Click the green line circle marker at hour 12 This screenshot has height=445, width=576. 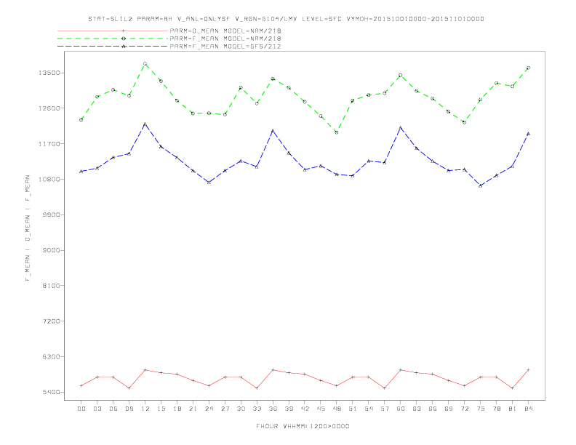coord(145,64)
